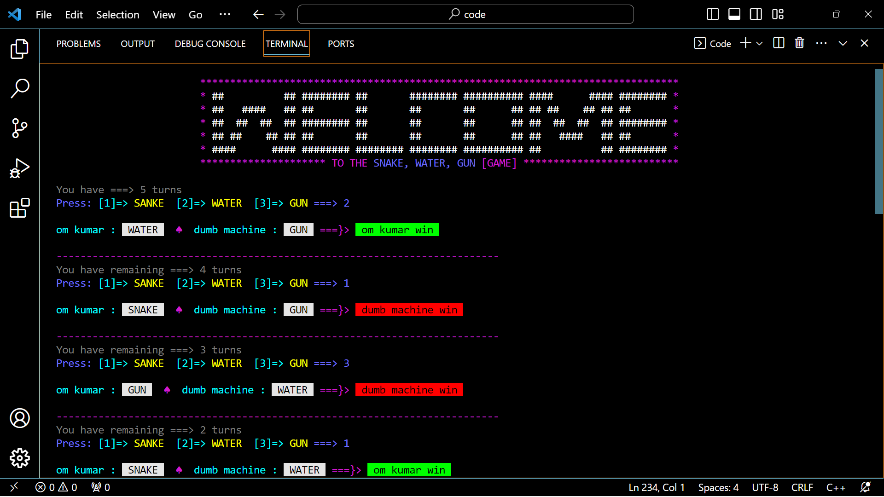This screenshot has height=497, width=884.
Task: Click ports forwarded status indicator
Action: point(100,487)
